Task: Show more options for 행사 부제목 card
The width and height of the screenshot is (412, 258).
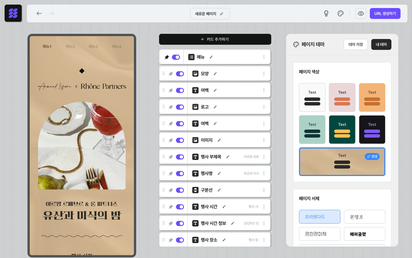Action: pyautogui.click(x=264, y=157)
